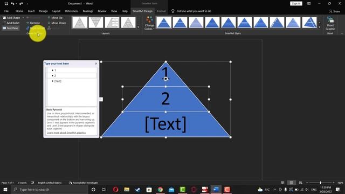Switch to the Insert tab
The height and width of the screenshot is (194, 345).
[31, 11]
